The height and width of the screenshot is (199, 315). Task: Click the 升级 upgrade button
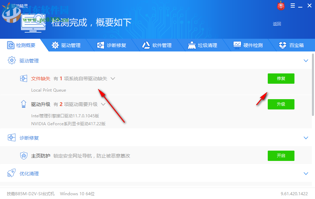pos(281,104)
